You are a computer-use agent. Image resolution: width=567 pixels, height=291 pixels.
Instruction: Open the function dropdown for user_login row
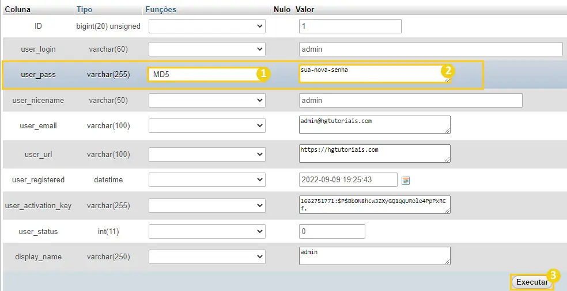tap(207, 49)
